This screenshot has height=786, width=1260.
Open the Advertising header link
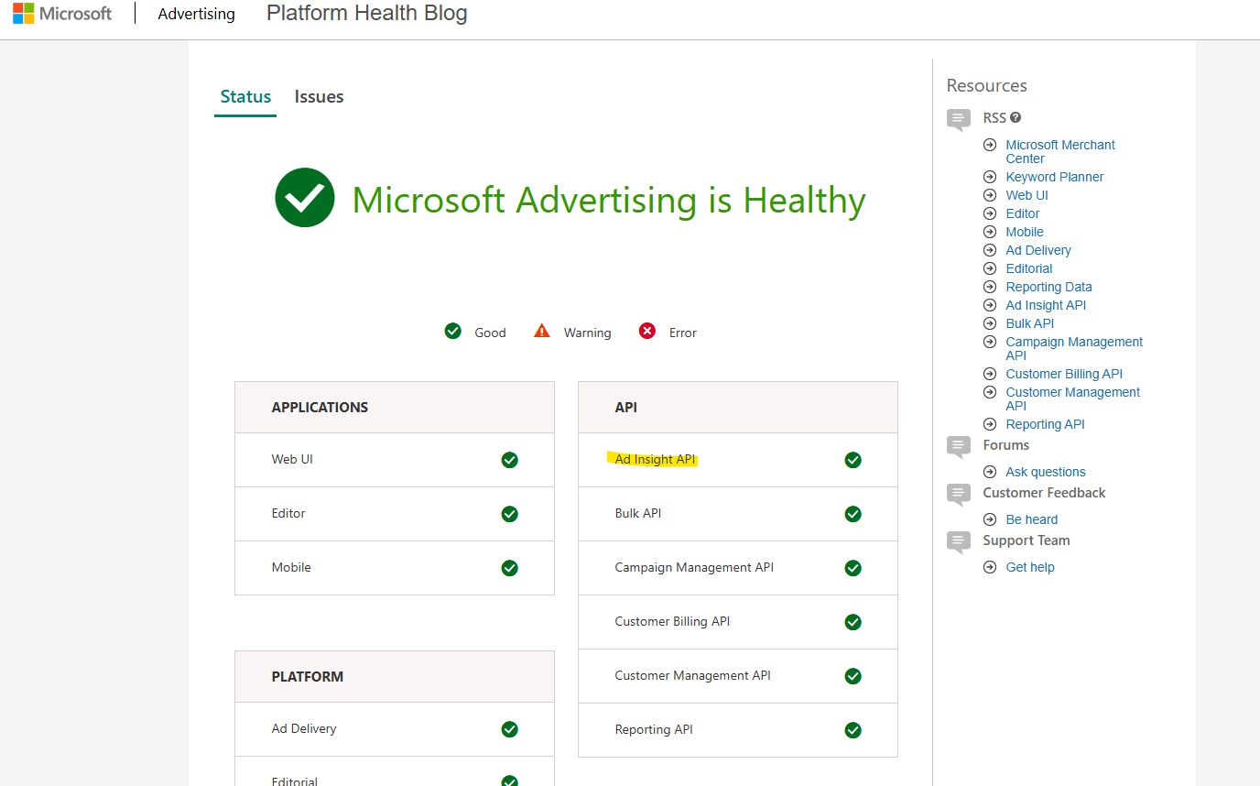[x=196, y=14]
